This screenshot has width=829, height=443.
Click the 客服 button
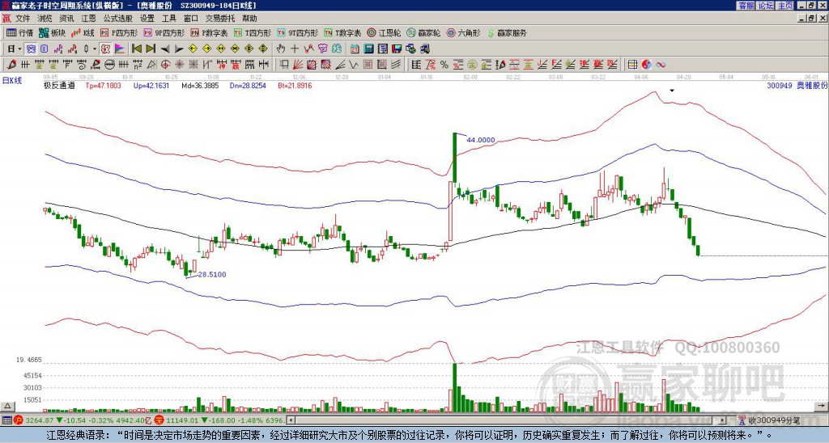pos(746,6)
